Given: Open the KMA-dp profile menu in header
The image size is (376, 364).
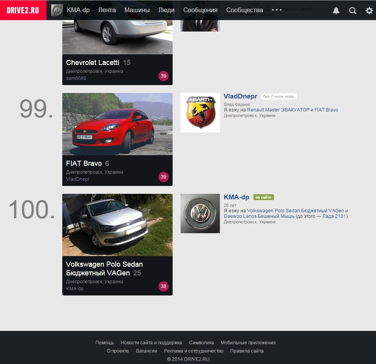Looking at the screenshot, I should coord(78,10).
